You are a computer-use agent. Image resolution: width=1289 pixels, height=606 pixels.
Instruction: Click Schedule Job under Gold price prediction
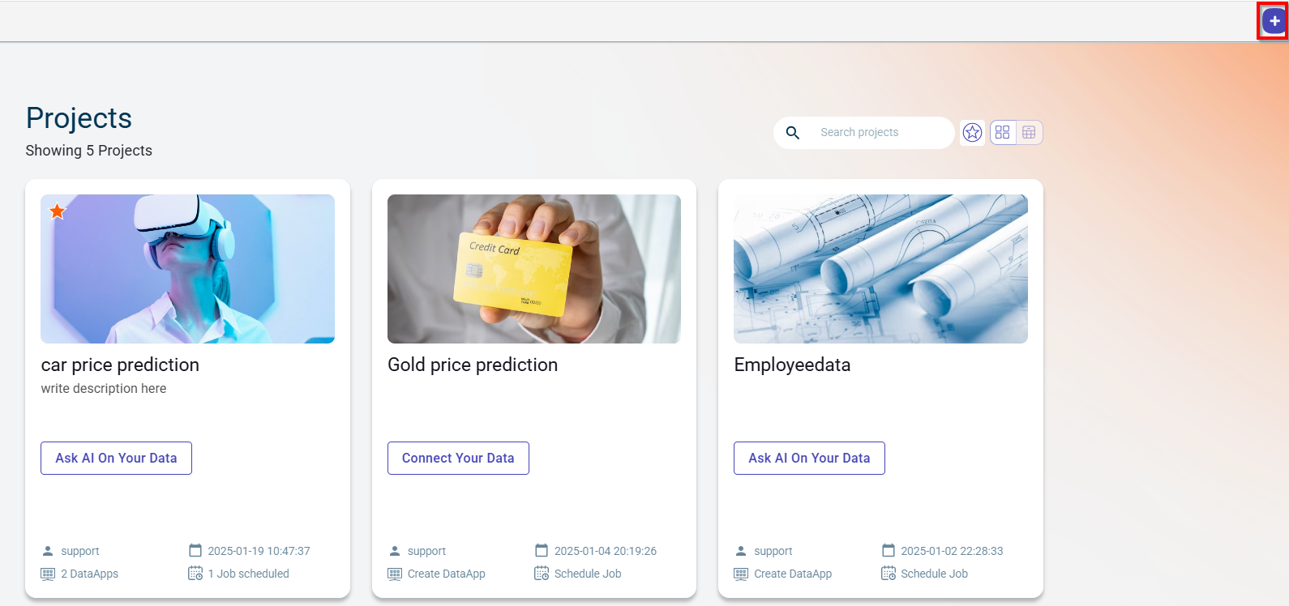pyautogui.click(x=587, y=574)
